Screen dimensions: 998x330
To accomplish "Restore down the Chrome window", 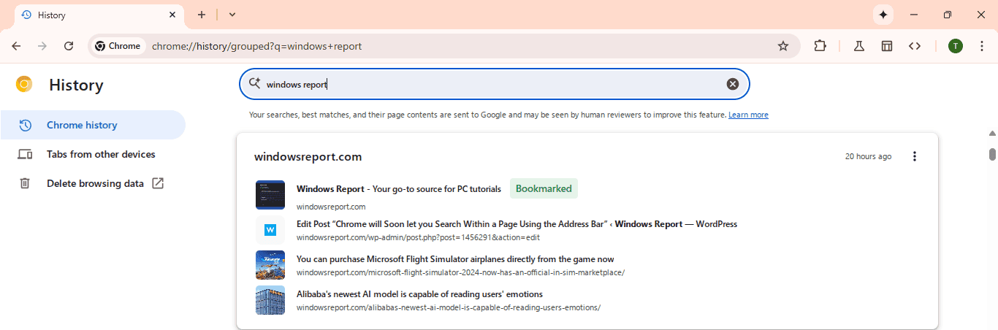I will point(948,15).
